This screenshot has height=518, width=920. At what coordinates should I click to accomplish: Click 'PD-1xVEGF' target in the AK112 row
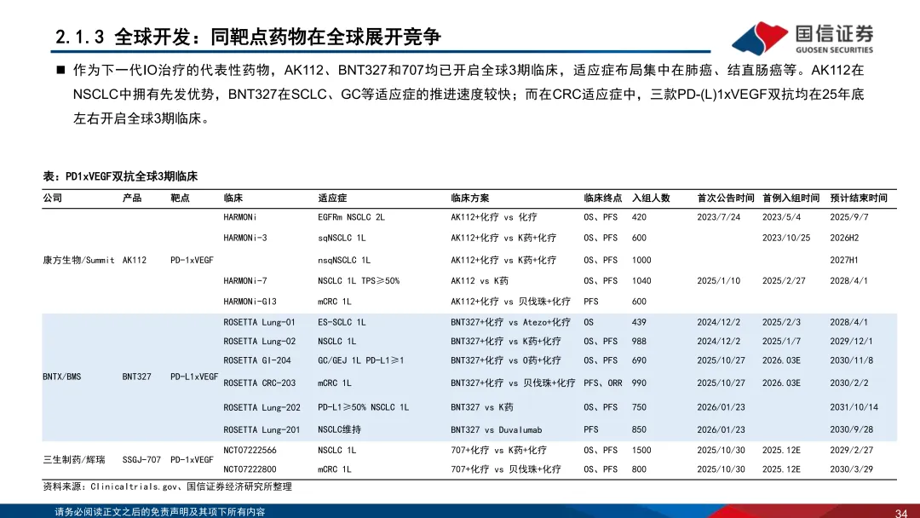(x=192, y=260)
